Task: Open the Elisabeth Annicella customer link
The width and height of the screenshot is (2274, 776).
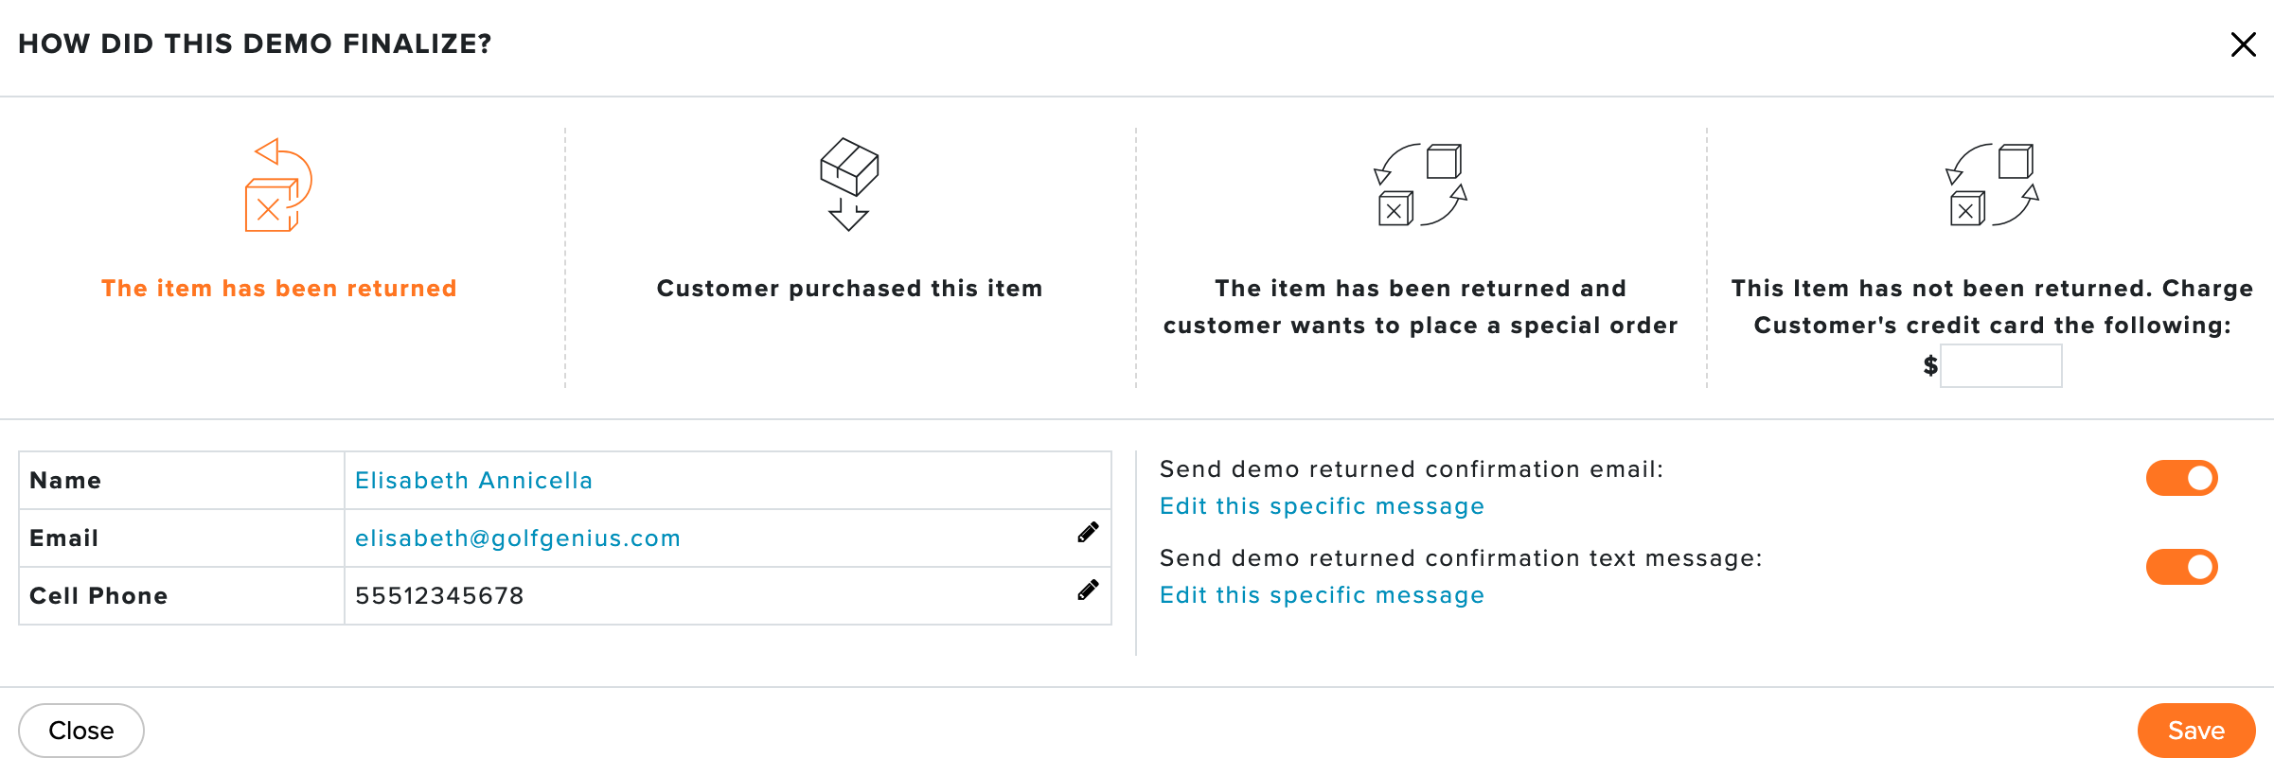Action: coord(473,481)
